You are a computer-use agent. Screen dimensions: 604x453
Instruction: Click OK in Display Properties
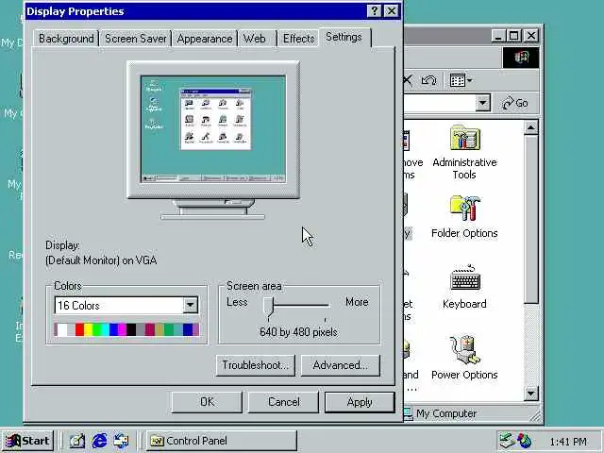(x=207, y=402)
